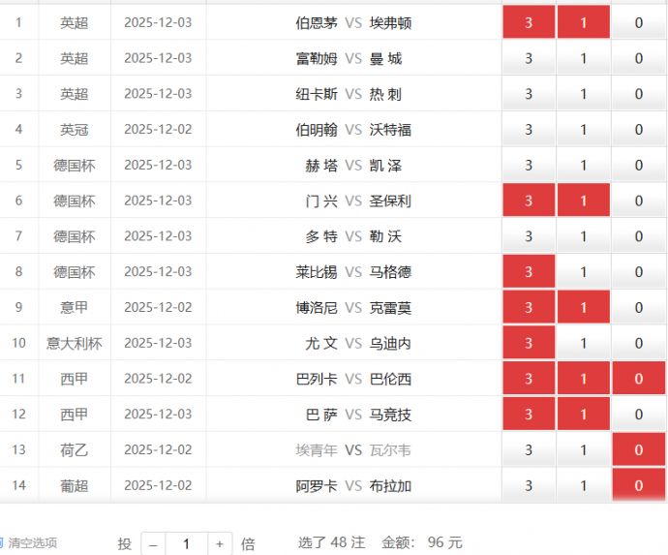Select option 0 for 伯恩茅 VS 埃弗顿
The height and width of the screenshot is (555, 668).
(x=638, y=22)
